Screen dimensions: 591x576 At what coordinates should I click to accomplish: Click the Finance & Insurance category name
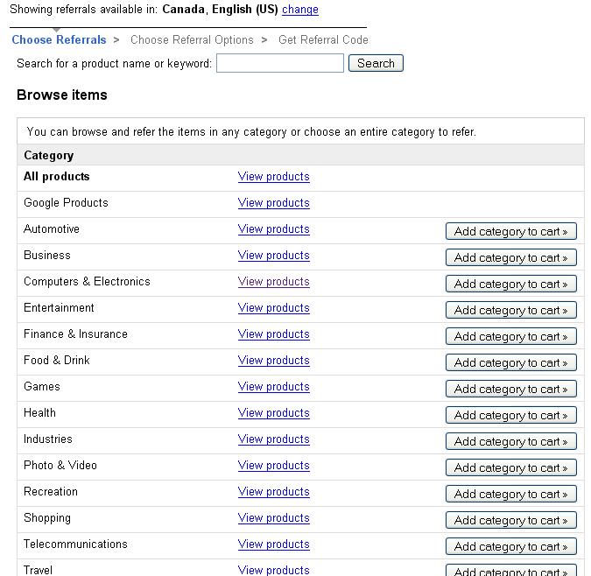75,334
